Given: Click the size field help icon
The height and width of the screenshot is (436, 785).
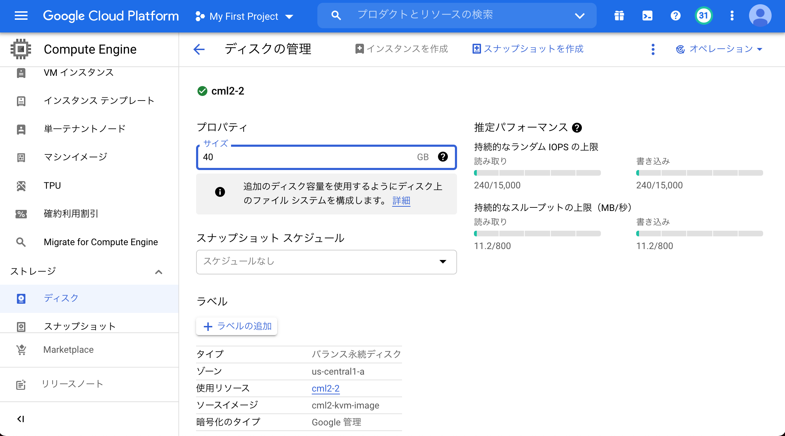Looking at the screenshot, I should 443,157.
